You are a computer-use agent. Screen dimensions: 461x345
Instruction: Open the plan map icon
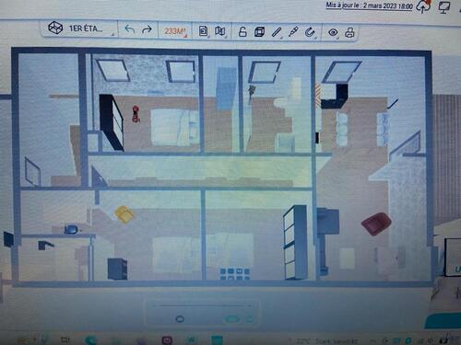(x=220, y=31)
